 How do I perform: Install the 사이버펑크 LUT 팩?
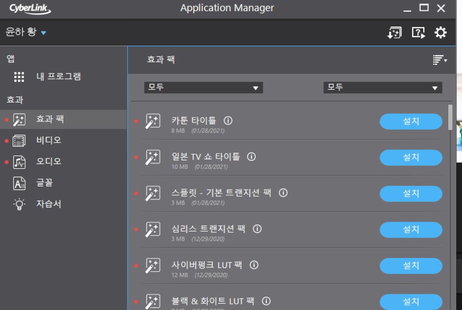pos(411,266)
